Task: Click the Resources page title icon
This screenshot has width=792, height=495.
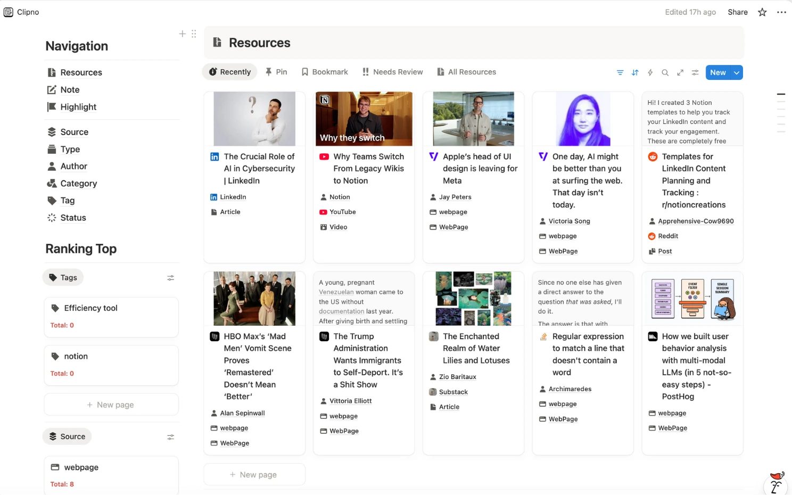Action: pos(217,43)
